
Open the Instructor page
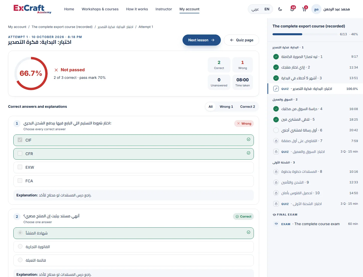(164, 9)
